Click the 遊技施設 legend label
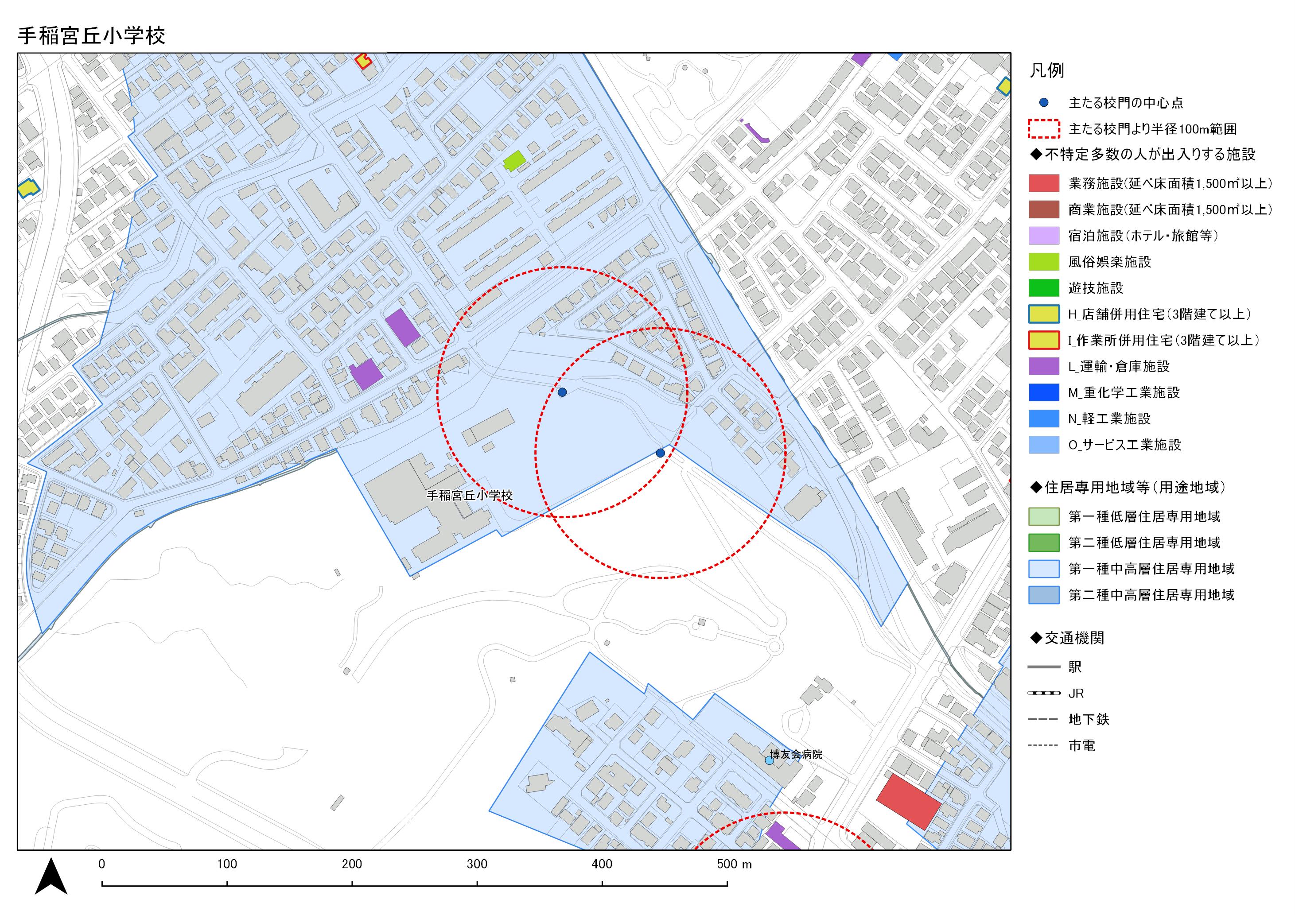The image size is (1295, 915). pos(1096,288)
